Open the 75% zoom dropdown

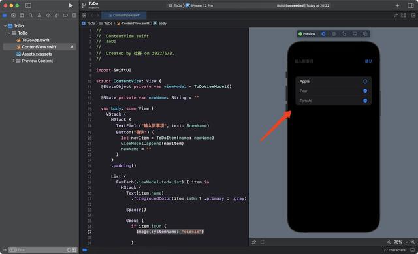[x=401, y=242]
